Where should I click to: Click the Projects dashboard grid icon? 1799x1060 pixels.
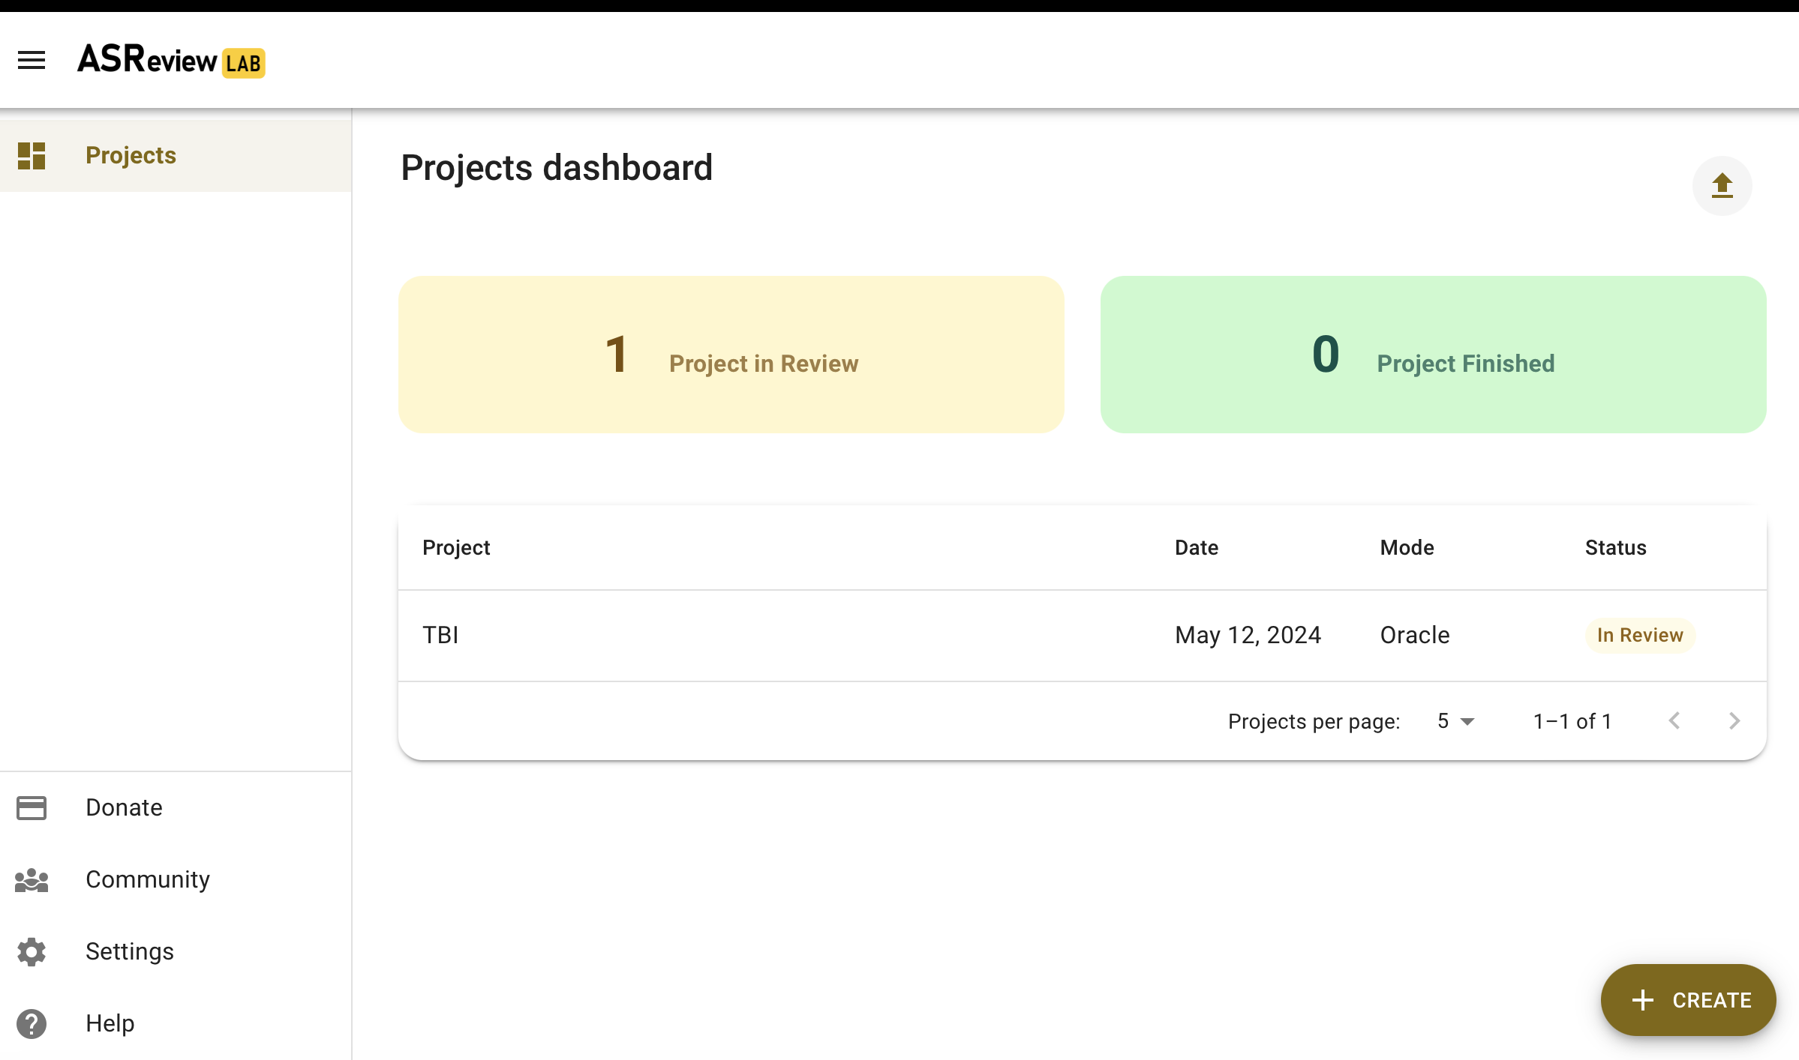32,156
